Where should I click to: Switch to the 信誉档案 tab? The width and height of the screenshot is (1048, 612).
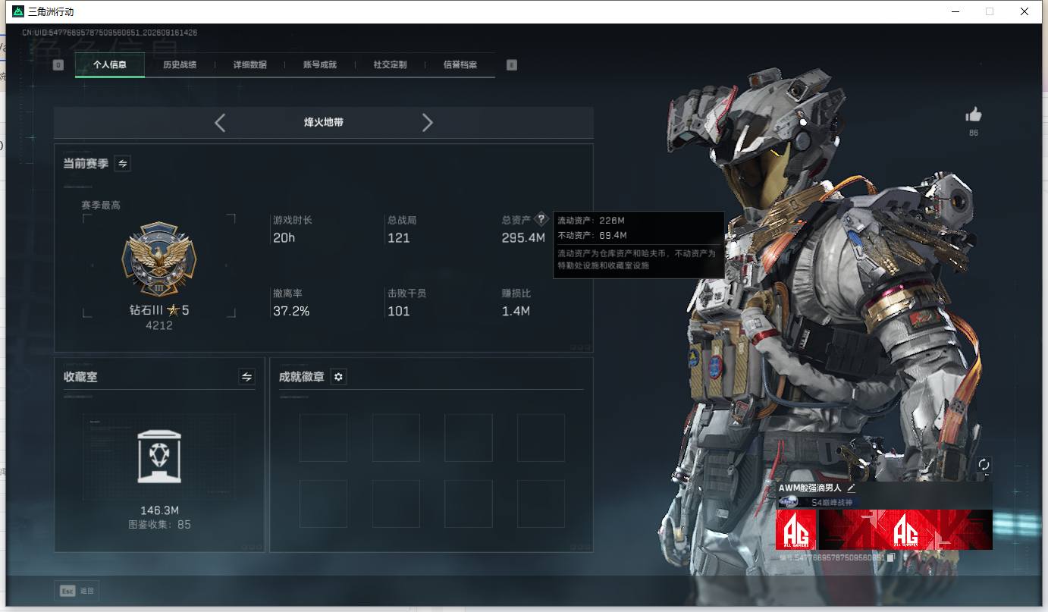pyautogui.click(x=460, y=65)
